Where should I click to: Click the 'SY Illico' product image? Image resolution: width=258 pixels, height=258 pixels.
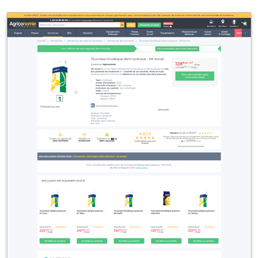point(92,199)
